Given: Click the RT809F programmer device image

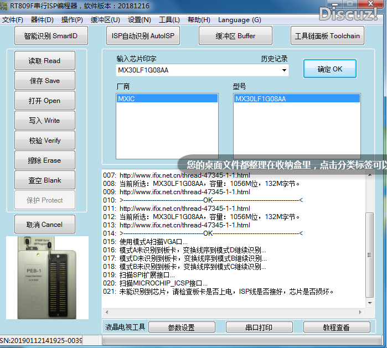Looking at the screenshot, I should tap(47, 278).
